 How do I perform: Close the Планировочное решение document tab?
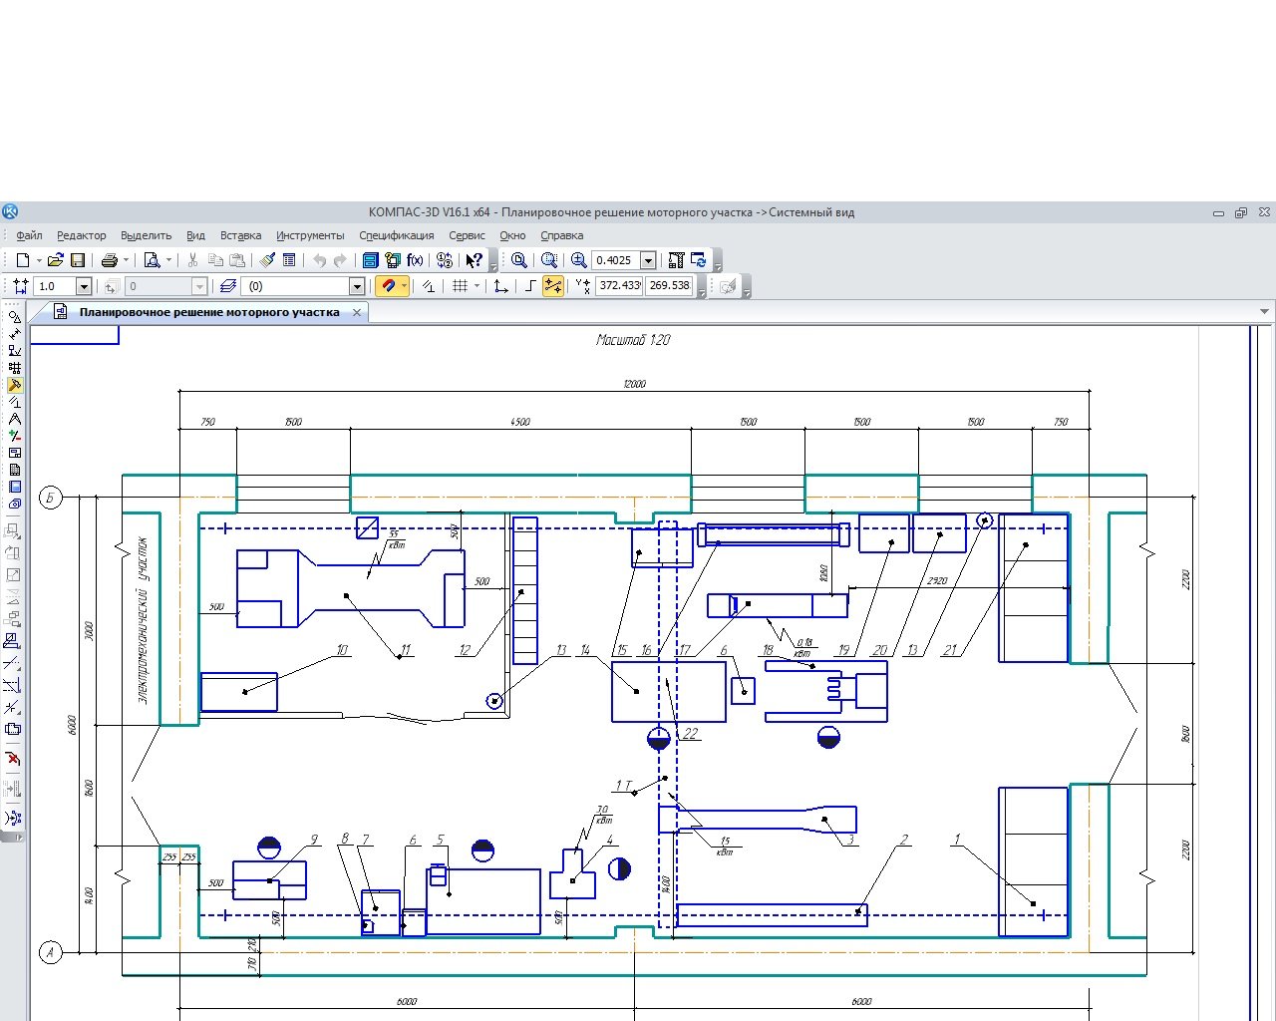pos(357,312)
